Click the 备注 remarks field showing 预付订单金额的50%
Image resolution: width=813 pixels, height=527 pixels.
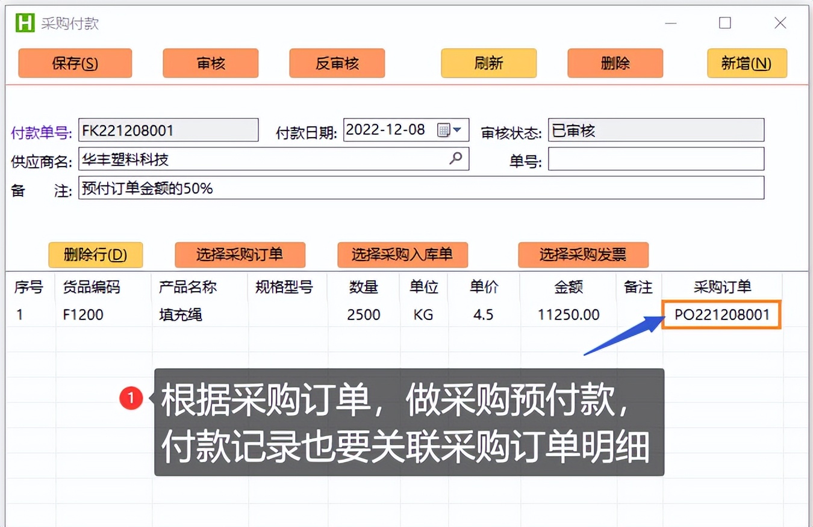click(x=422, y=188)
